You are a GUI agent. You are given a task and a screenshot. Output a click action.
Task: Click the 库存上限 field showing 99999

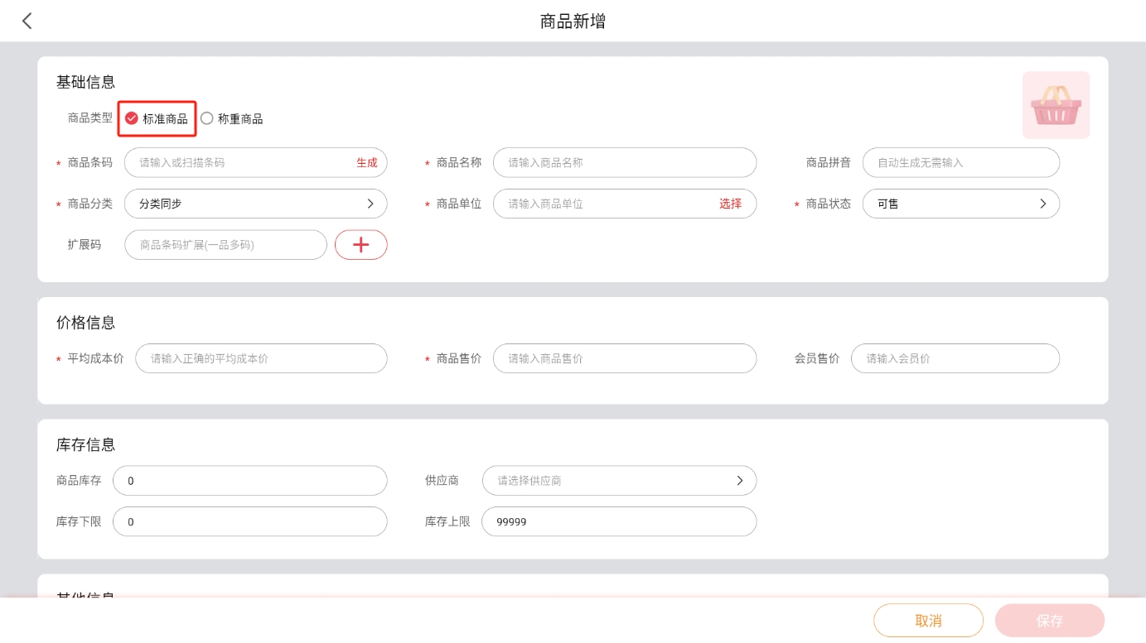coord(618,522)
